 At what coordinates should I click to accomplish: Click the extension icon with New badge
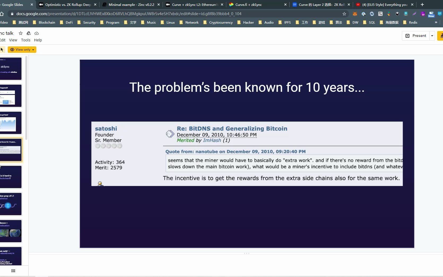coord(431,14)
